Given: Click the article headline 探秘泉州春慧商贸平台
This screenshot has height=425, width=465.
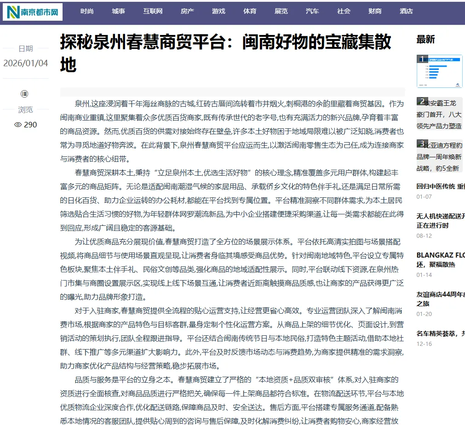Looking at the screenshot, I should point(226,53).
